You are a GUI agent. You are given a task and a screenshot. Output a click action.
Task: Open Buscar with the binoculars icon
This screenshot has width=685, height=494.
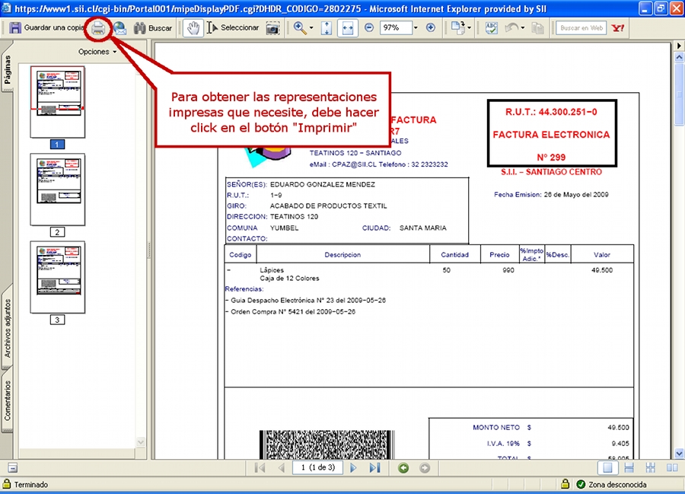pos(153,28)
